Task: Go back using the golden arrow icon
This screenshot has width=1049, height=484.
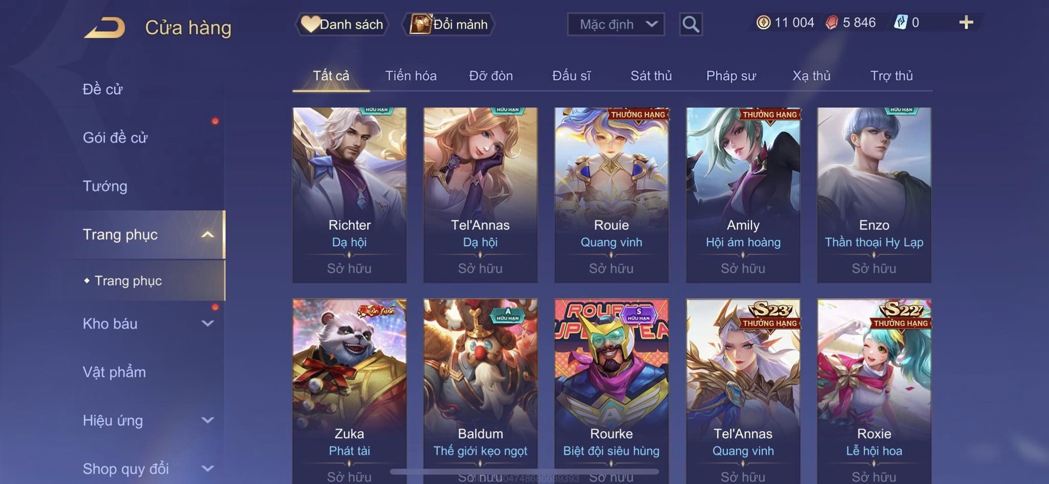Action: (105, 28)
